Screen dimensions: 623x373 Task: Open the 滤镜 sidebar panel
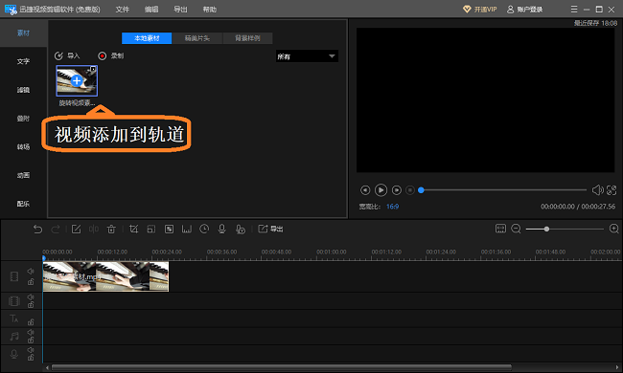23,90
